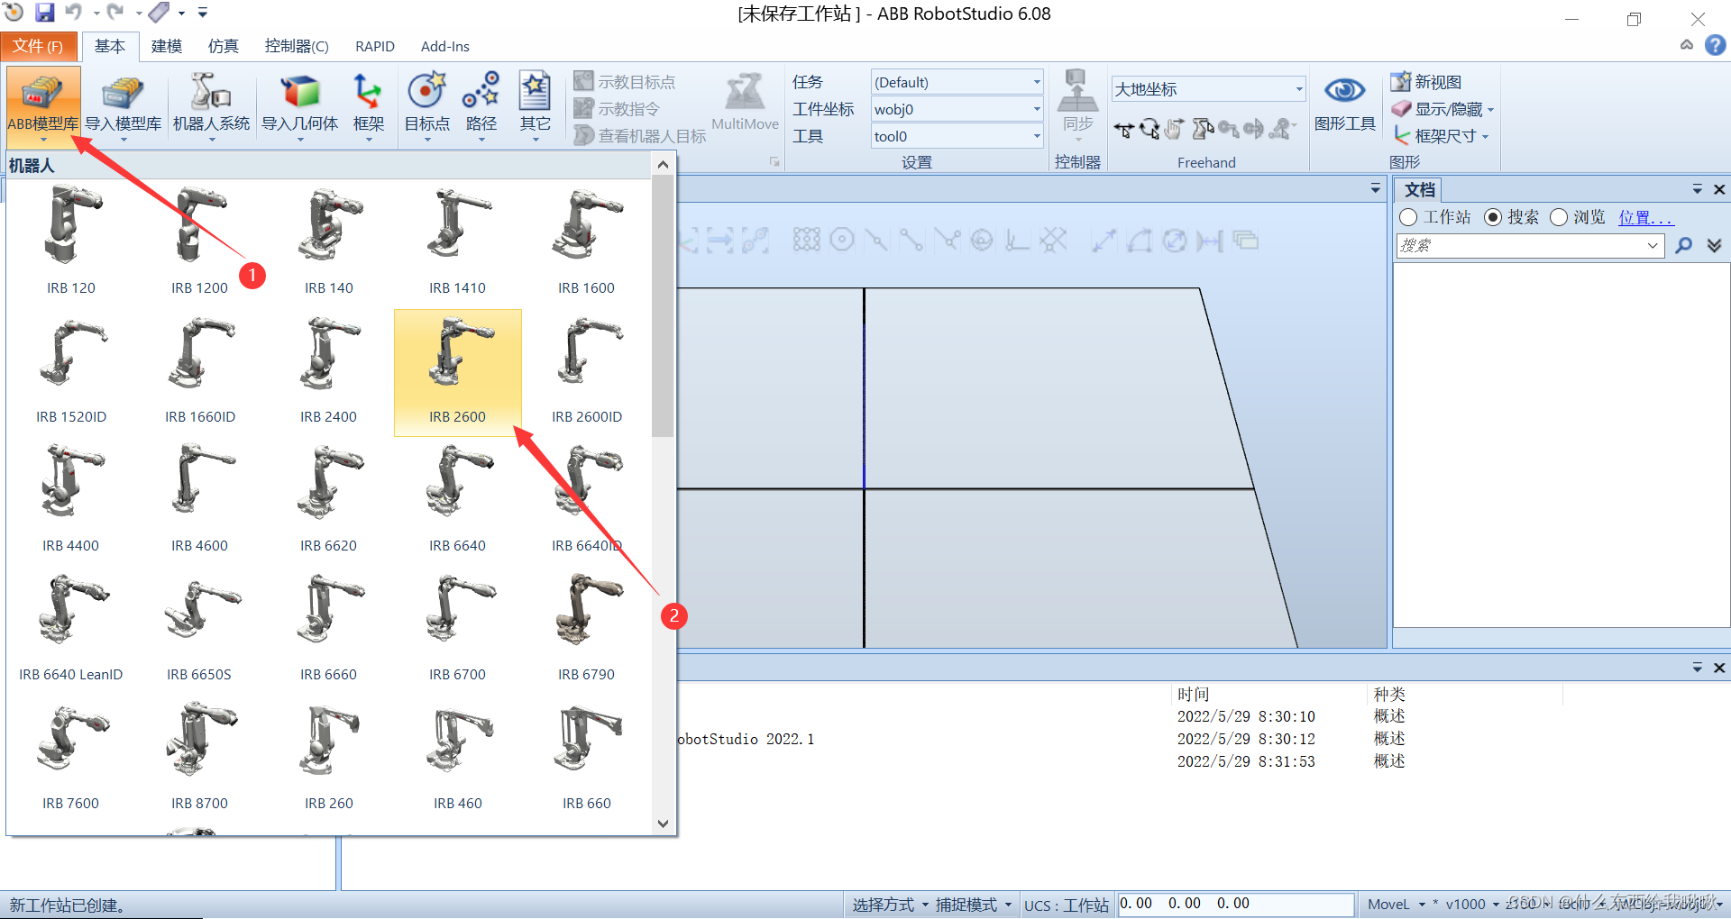
Task: Click the search magnifier in 文档 panel
Action: click(x=1683, y=245)
